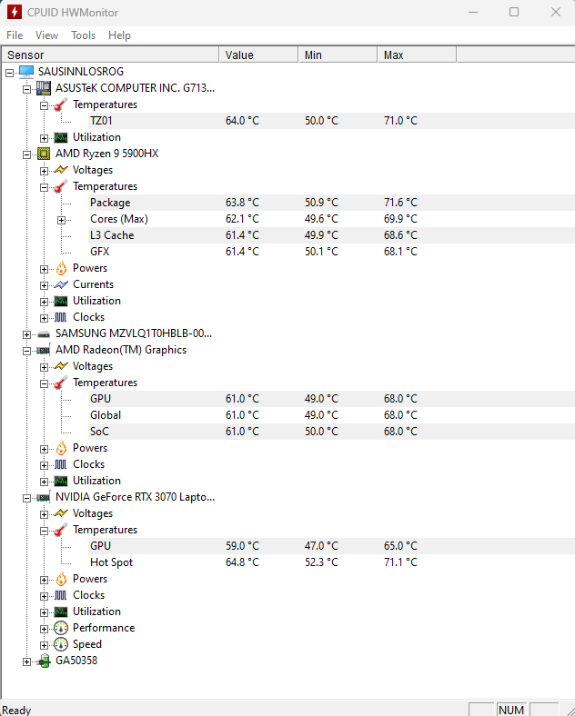Click the GA50358 battery icon
Viewport: 575px width, 716px height.
click(x=44, y=661)
